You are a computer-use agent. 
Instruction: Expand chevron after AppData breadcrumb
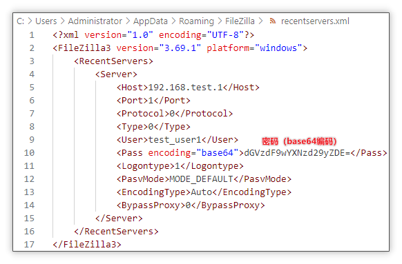click(173, 21)
